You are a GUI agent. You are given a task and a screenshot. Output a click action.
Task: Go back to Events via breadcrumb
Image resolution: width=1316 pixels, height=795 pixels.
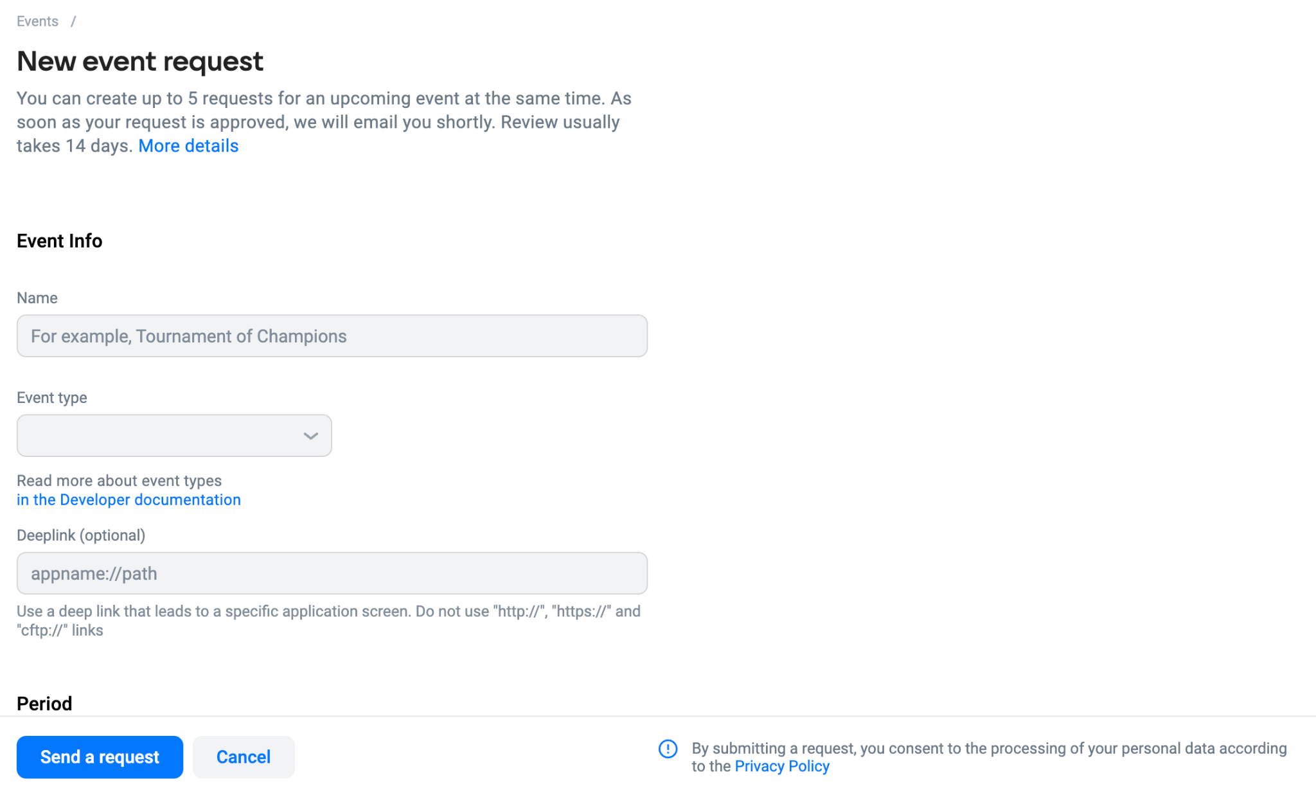(37, 21)
